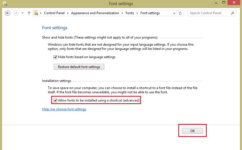Viewport: 242px width, 150px height.
Task: Focus the Search Control Panel field
Action: (x=209, y=13)
